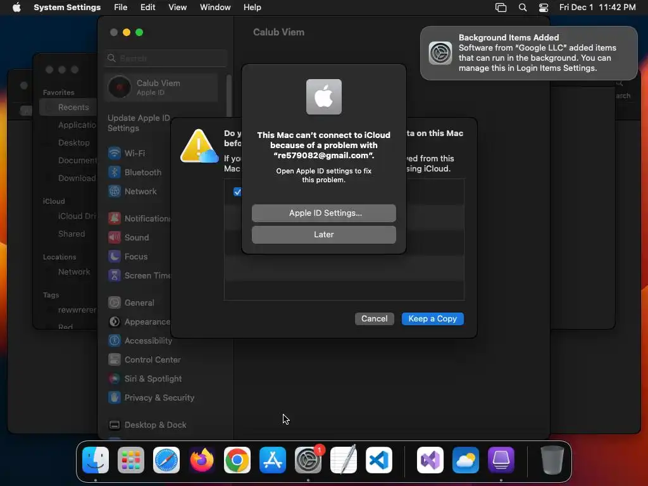648x486 pixels.
Task: Click Update Apple ID Settings text
Action: point(139,123)
